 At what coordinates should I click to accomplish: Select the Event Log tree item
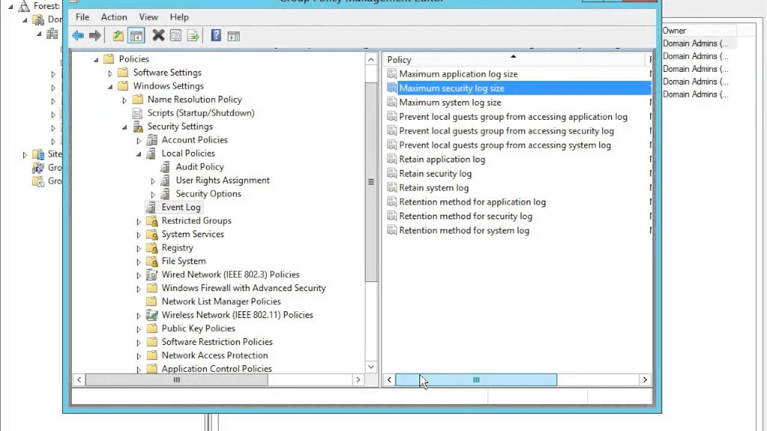coord(181,207)
